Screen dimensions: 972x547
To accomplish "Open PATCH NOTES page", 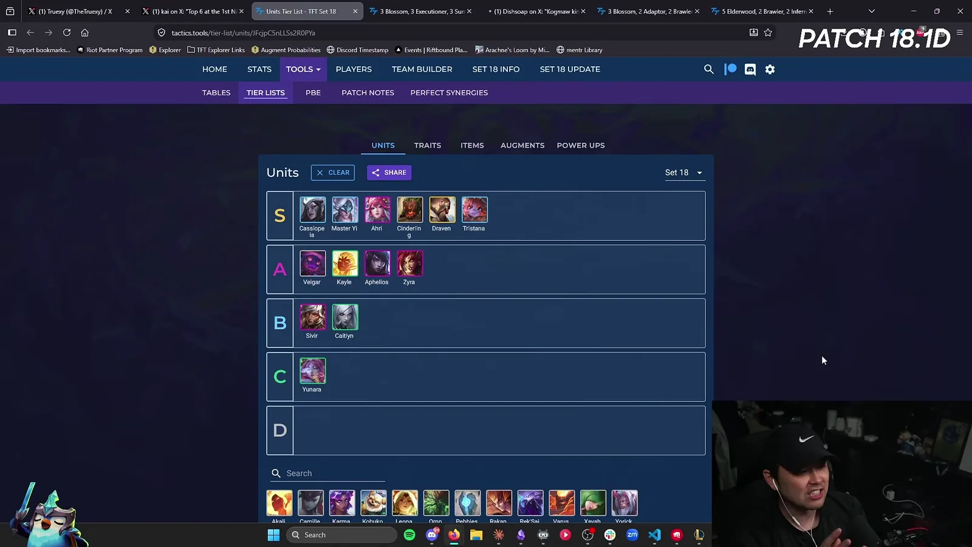I will click(x=368, y=92).
